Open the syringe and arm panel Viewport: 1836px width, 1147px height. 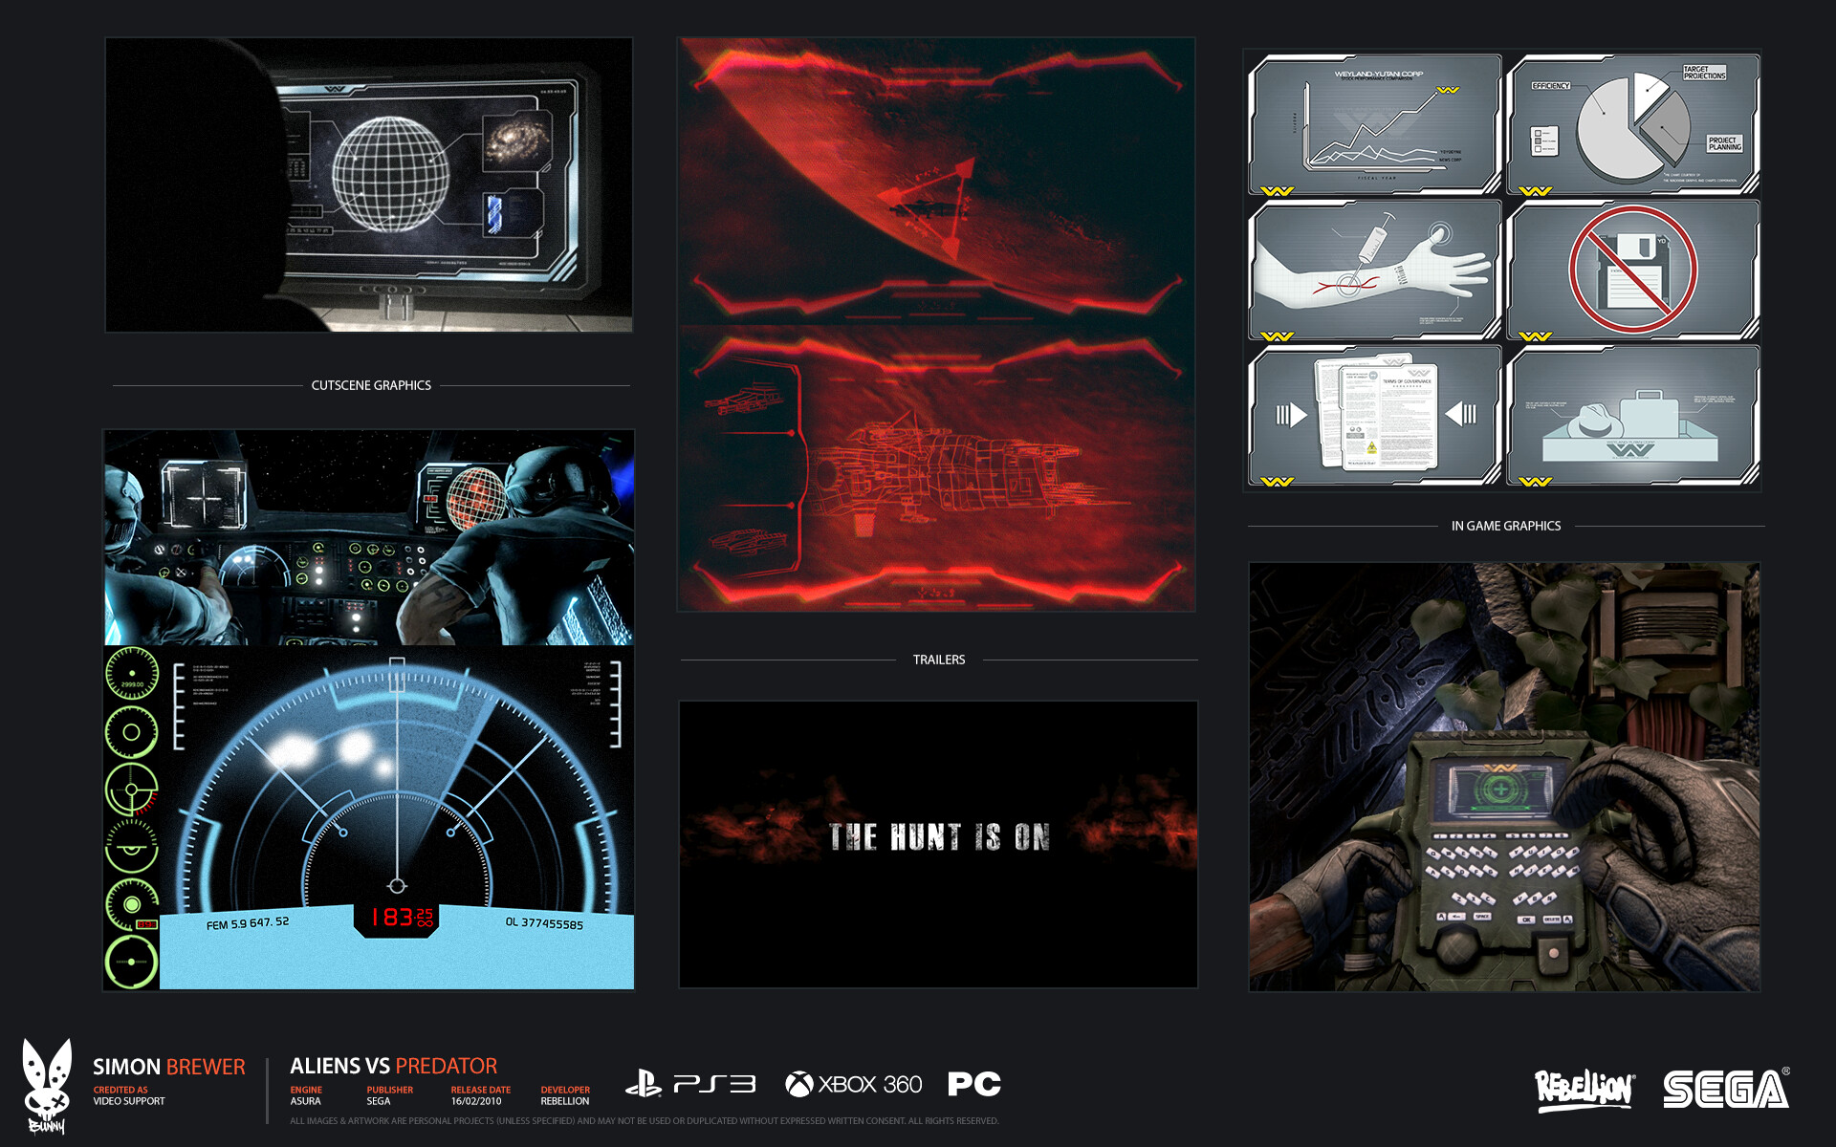(x=1375, y=271)
